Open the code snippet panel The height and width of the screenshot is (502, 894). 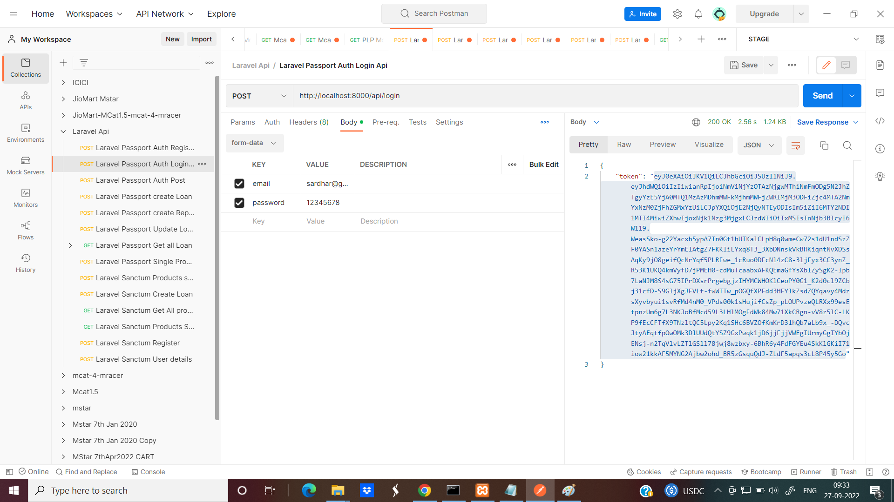click(x=880, y=121)
